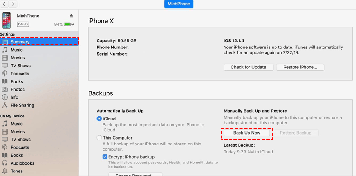This screenshot has width=356, height=176.
Task: Click the Restore iPhone button
Action: pyautogui.click(x=300, y=67)
